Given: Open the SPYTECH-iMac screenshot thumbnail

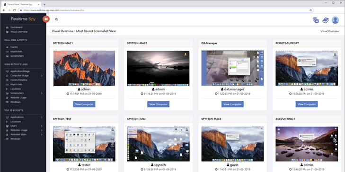Looking at the screenshot, I should point(158,144).
